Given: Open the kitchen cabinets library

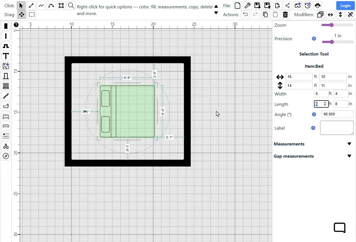Looking at the screenshot, I should pos(6,136).
